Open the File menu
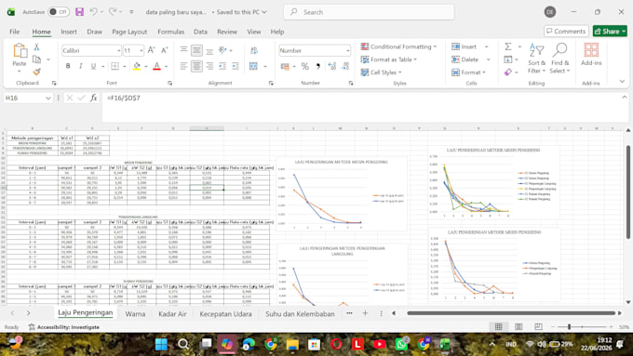Image resolution: width=633 pixels, height=356 pixels. [15, 32]
